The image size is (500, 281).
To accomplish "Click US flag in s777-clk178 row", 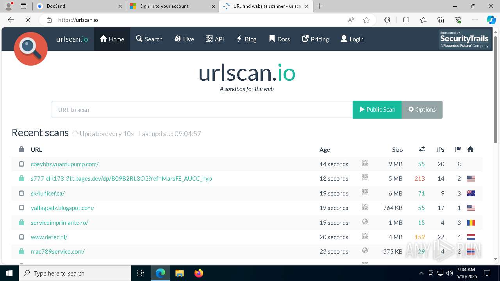I will click(x=471, y=178).
